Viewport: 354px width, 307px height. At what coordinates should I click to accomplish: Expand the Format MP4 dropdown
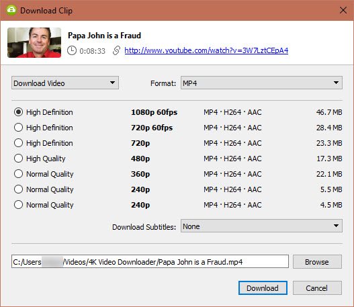pos(261,83)
